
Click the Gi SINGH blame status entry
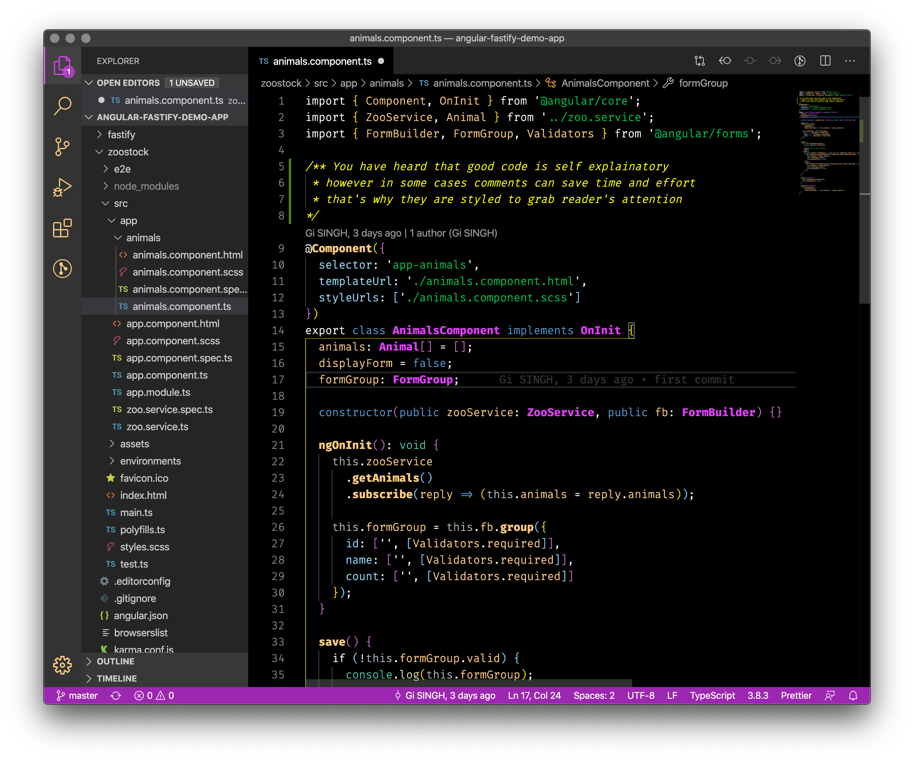point(445,695)
